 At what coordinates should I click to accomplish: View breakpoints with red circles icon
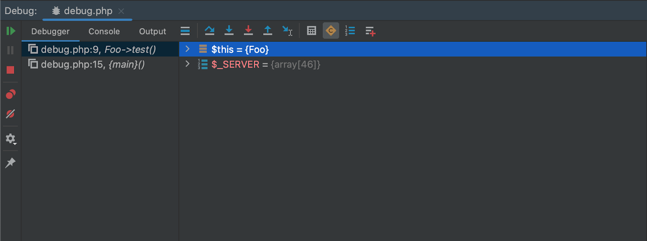coord(11,94)
